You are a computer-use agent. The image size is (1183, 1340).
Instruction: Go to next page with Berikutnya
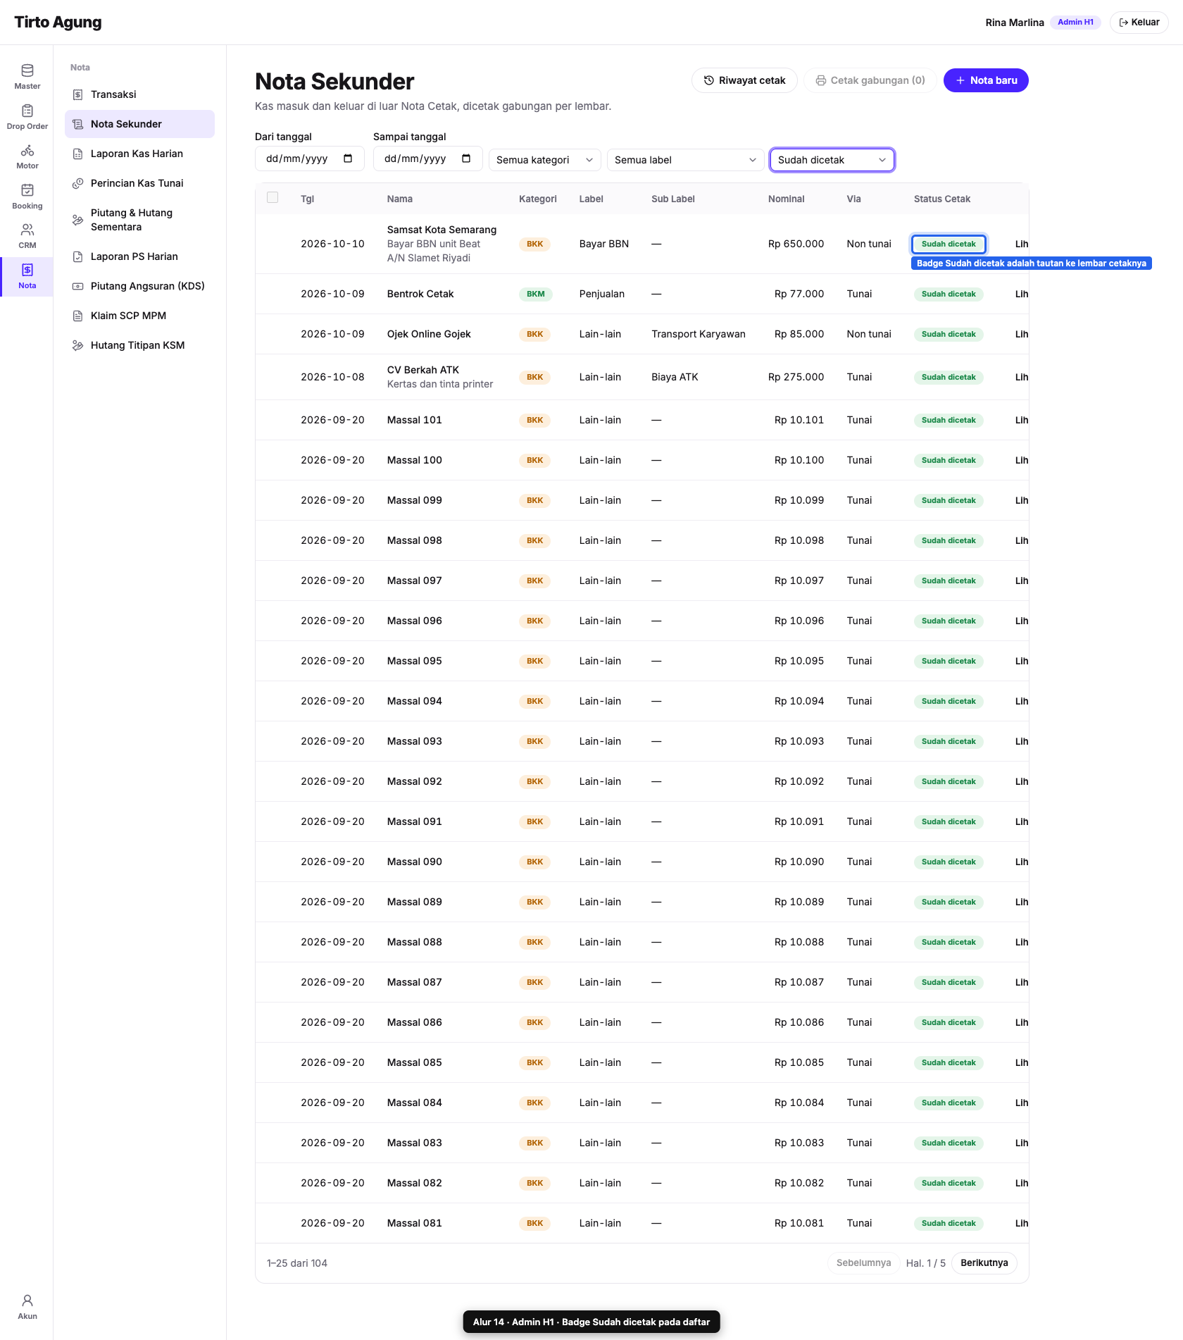point(984,1263)
